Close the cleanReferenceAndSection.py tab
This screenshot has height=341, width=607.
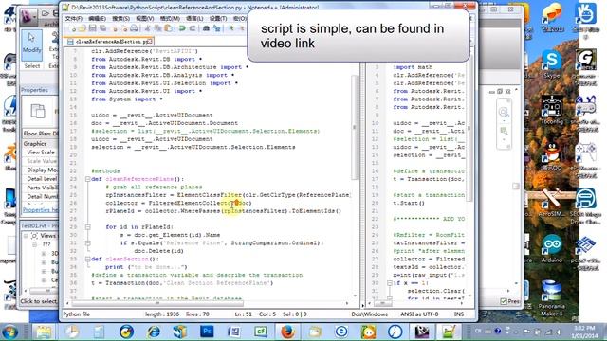tap(150, 41)
